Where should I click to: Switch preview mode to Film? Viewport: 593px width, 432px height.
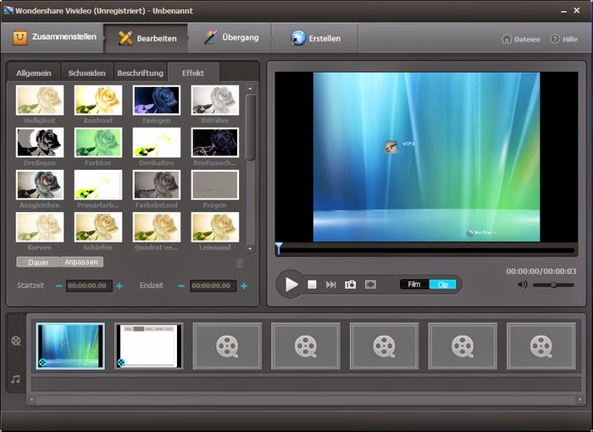point(414,284)
